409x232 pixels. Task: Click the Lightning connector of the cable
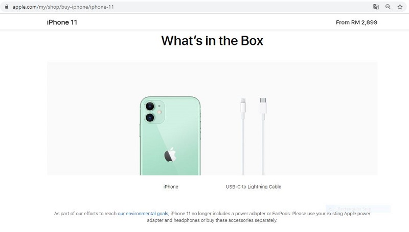point(243,106)
